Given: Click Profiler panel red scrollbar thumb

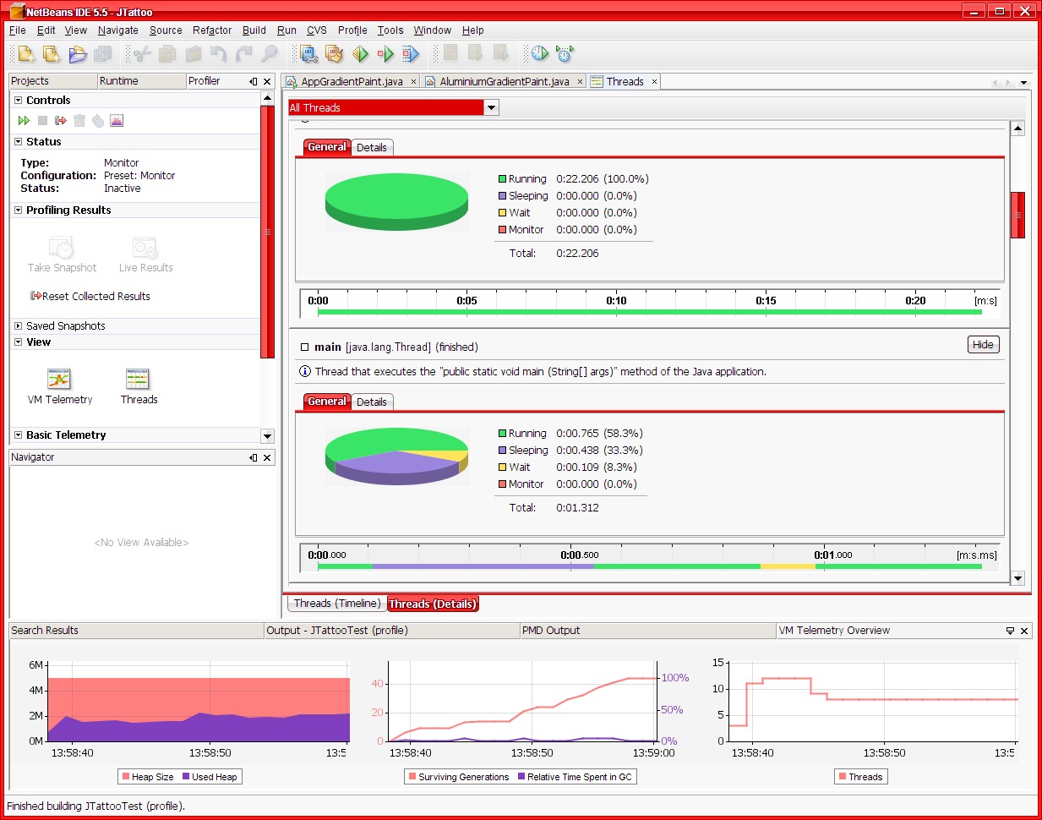Looking at the screenshot, I should [267, 232].
